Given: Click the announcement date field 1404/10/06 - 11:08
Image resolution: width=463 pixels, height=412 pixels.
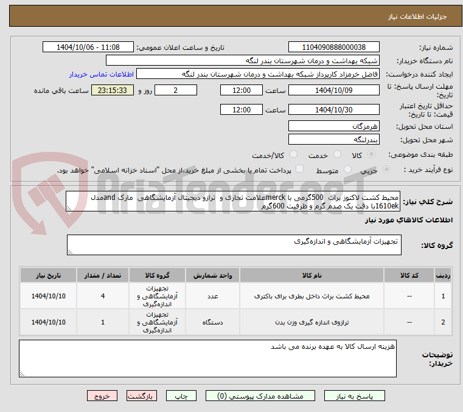Looking at the screenshot, I should 88,47.
